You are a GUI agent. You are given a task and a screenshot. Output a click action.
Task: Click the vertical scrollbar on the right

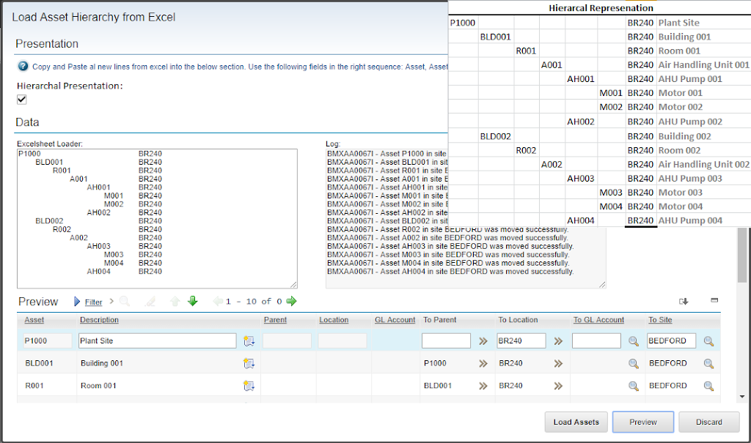coord(742,256)
